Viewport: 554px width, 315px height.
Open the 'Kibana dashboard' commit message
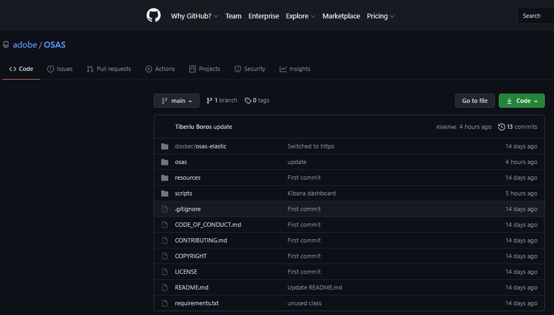(311, 193)
